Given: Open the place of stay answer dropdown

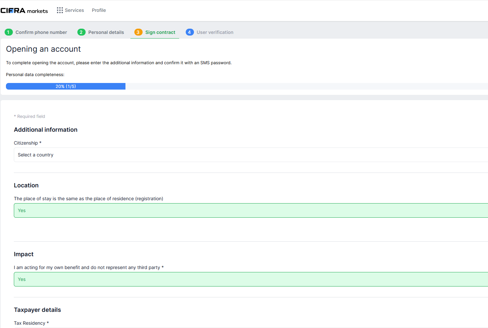Looking at the screenshot, I should tap(132, 210).
